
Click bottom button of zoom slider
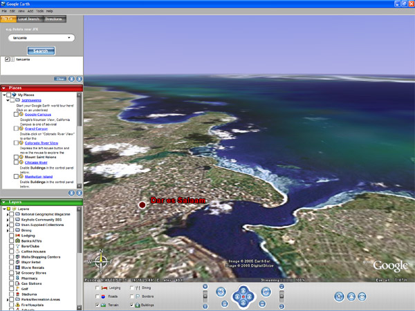click(x=205, y=306)
